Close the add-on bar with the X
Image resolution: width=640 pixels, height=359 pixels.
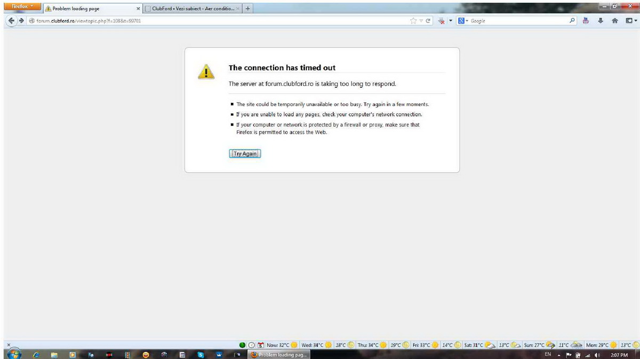pyautogui.click(x=7, y=345)
